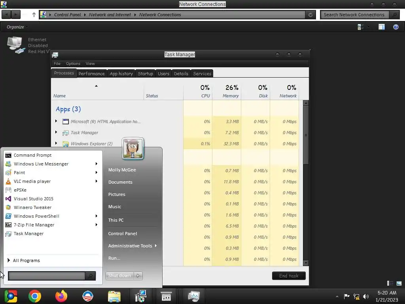
Task: Click the network tray icon
Action: point(356,296)
